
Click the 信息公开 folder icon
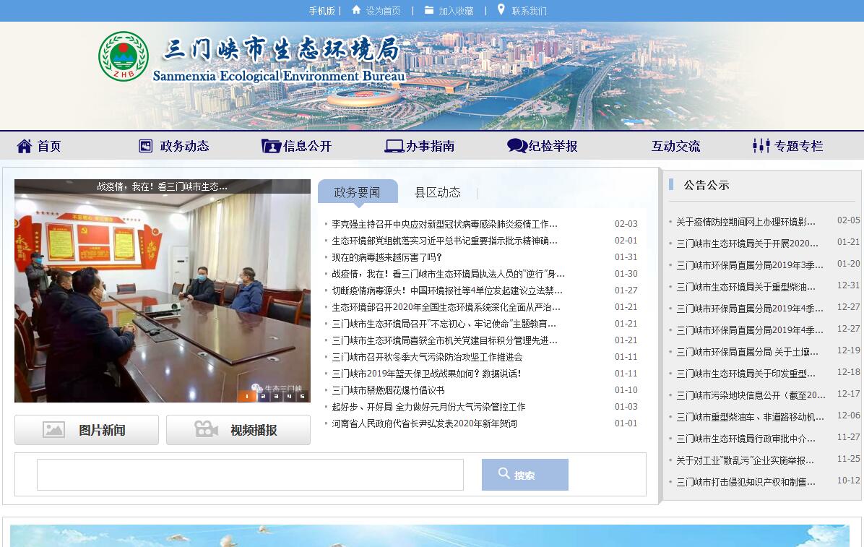click(x=271, y=146)
